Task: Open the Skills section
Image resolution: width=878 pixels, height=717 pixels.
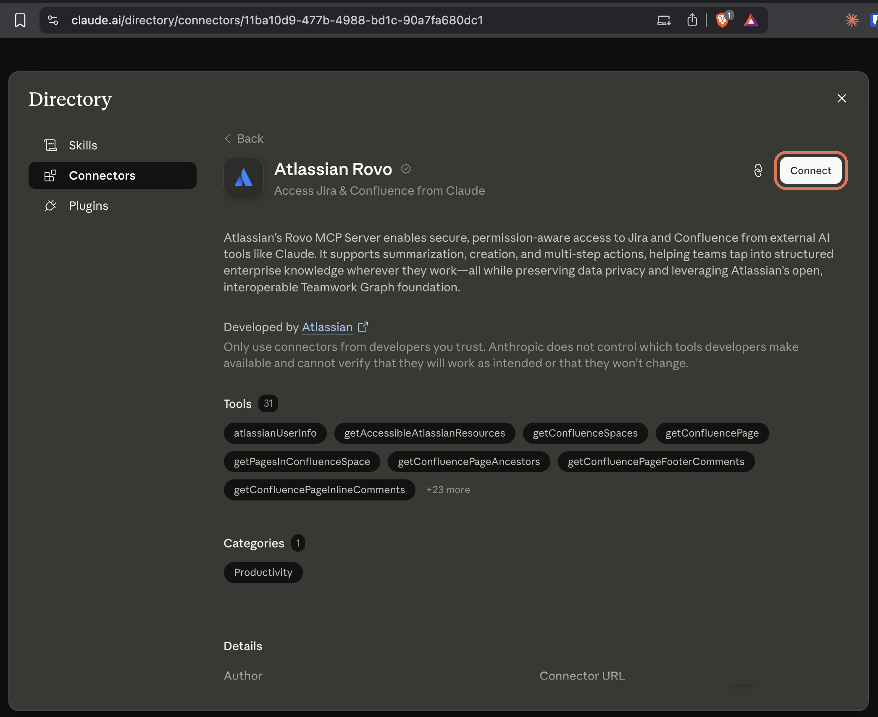Action: 113,145
